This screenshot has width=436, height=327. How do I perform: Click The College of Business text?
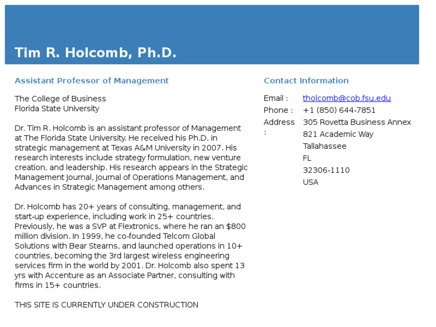coord(61,99)
